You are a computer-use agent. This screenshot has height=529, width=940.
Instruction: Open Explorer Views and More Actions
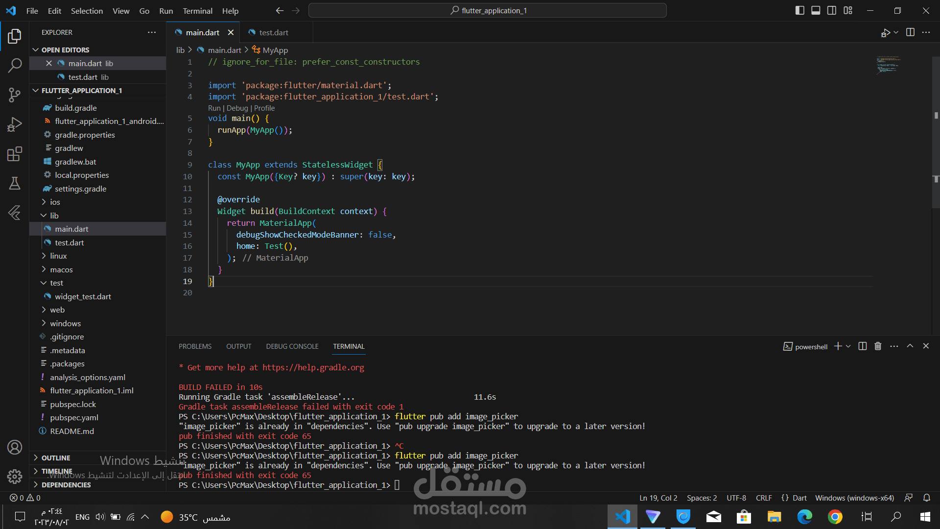tap(152, 32)
